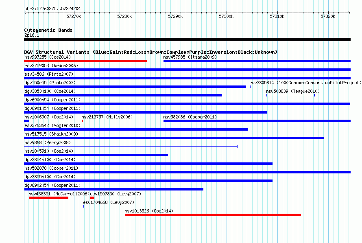This screenshot has height=243, width=362.
Task: Select the 2p16.1 band label
Action: tap(32, 35)
